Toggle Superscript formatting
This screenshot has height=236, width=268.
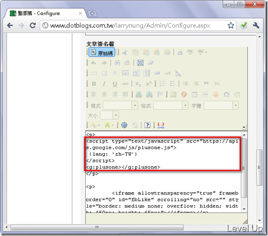point(149,84)
